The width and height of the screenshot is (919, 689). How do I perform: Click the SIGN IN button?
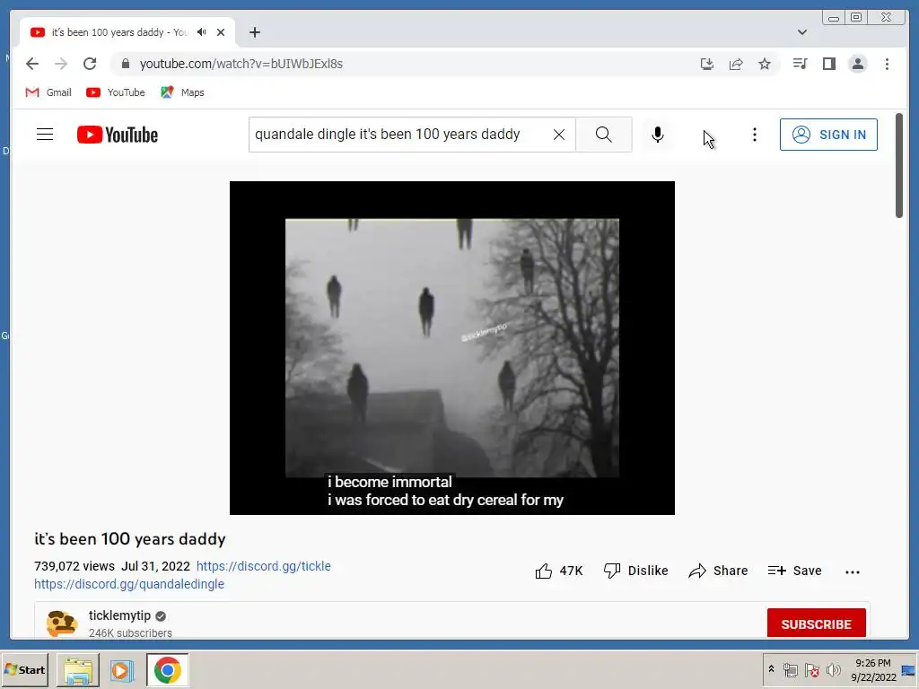[x=828, y=135]
